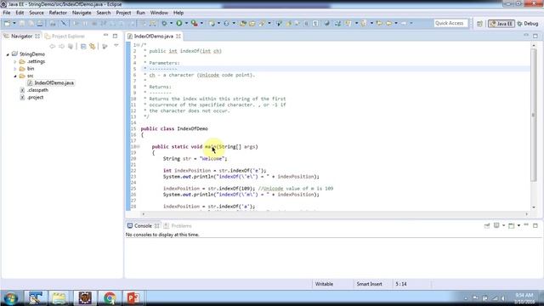Click the editor vertical scrollbar

(x=534, y=115)
